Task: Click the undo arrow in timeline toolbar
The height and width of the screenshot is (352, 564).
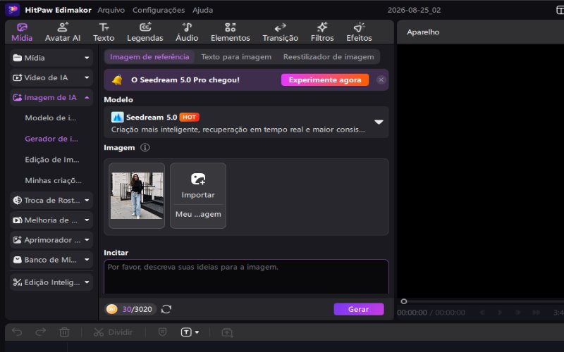Action: pos(17,332)
